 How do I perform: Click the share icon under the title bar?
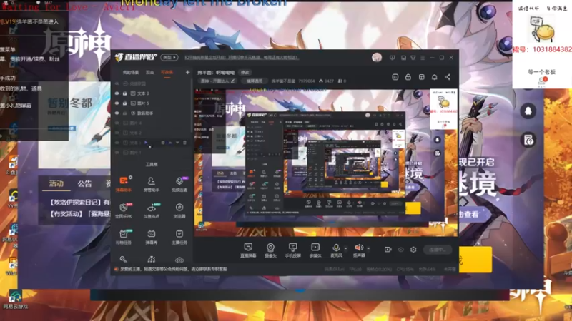[x=448, y=77]
